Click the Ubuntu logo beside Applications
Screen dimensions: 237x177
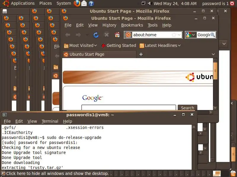tap(6, 3)
